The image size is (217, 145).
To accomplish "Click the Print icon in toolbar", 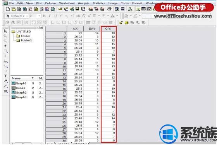I will (109, 9).
